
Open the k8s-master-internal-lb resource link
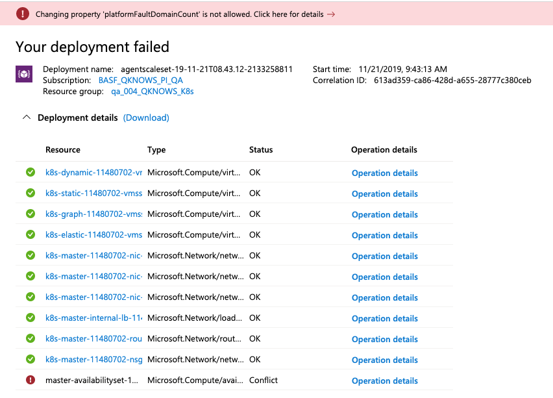pos(94,318)
